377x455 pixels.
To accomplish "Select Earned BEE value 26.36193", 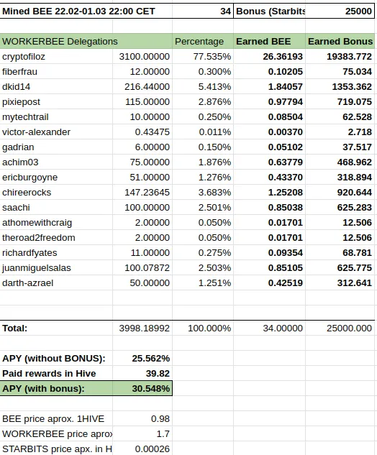I will 269,56.
